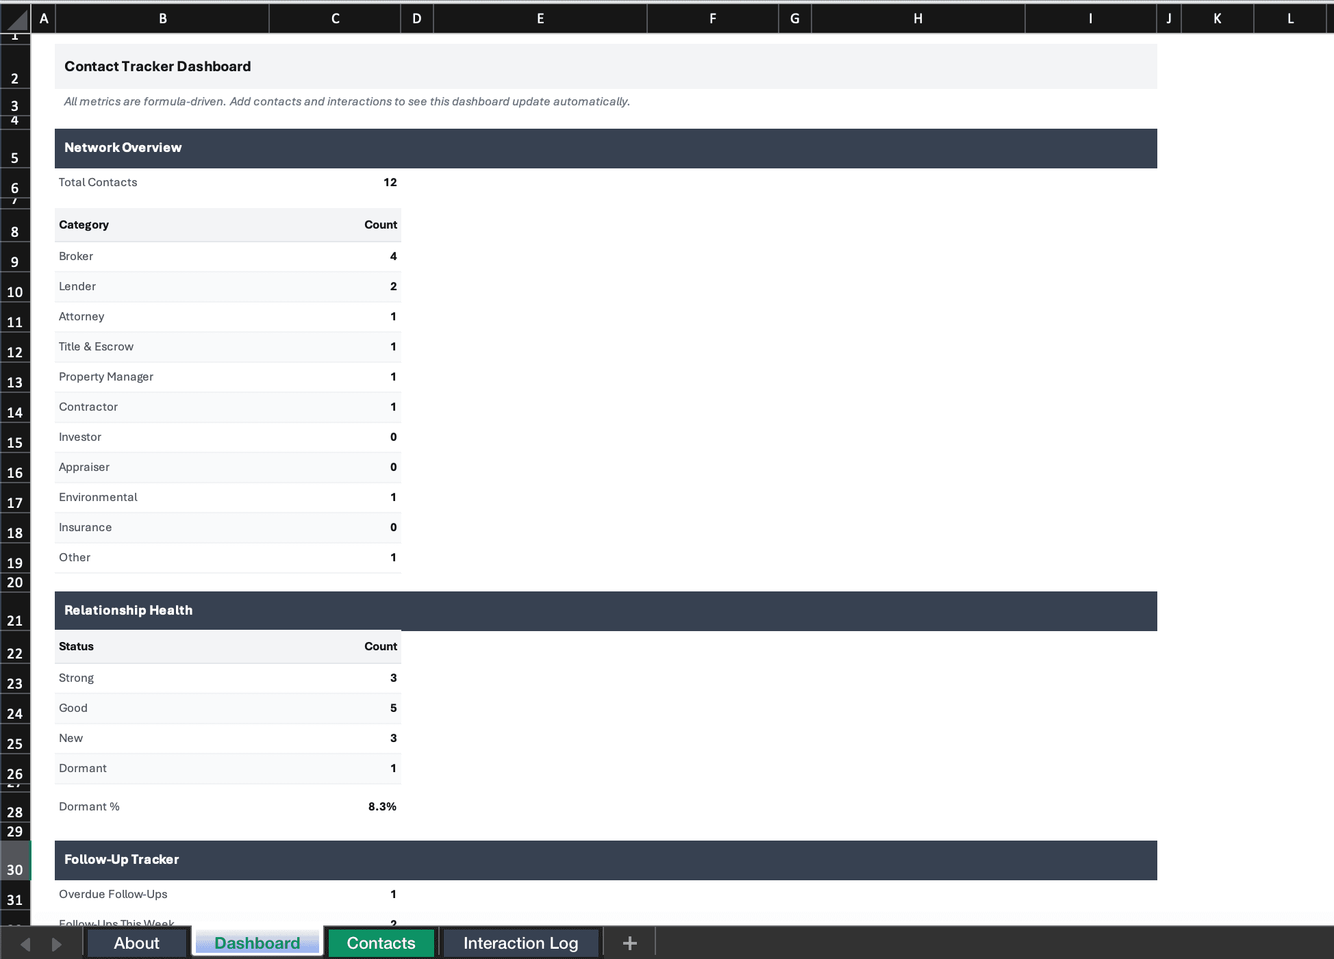Select column header H

point(917,18)
